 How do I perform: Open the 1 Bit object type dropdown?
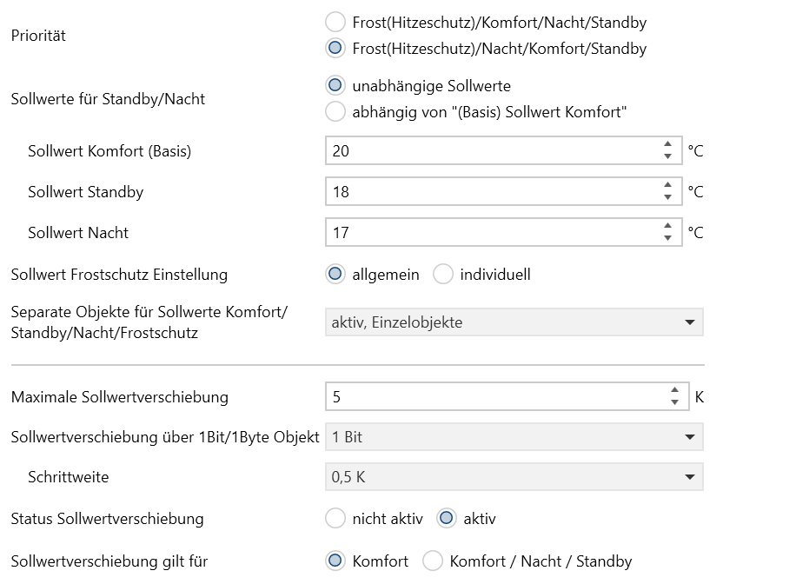coord(514,437)
